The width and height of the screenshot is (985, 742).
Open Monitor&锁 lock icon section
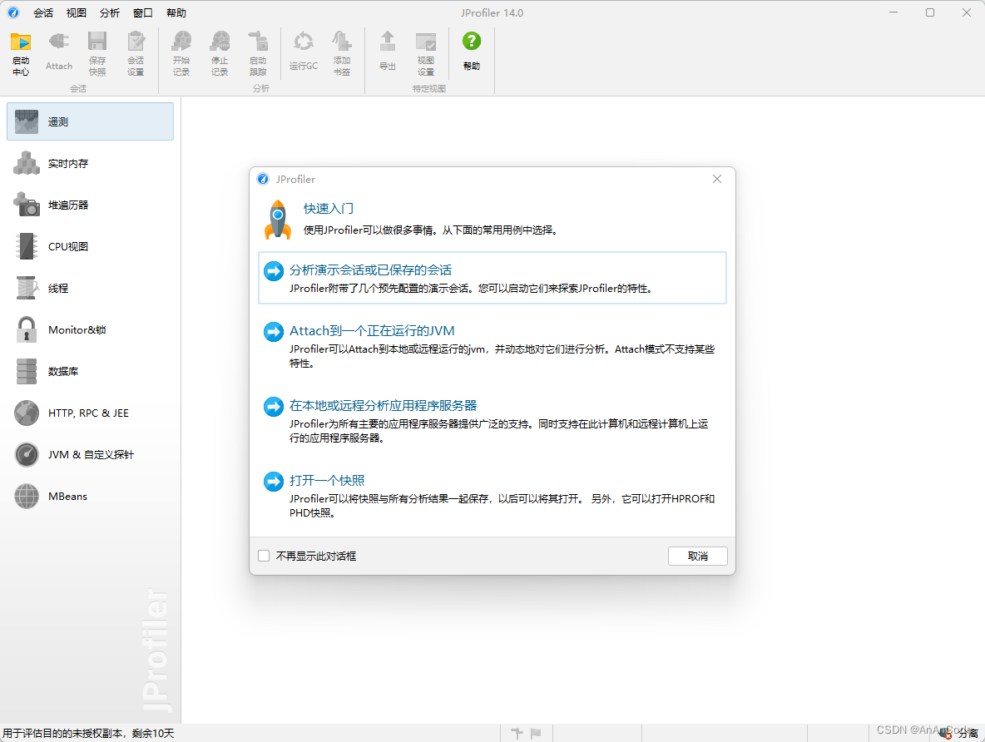coord(27,329)
